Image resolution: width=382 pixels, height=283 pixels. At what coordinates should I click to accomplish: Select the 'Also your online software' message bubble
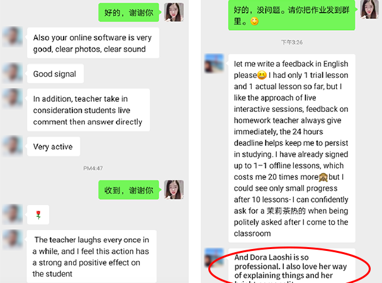click(x=93, y=43)
